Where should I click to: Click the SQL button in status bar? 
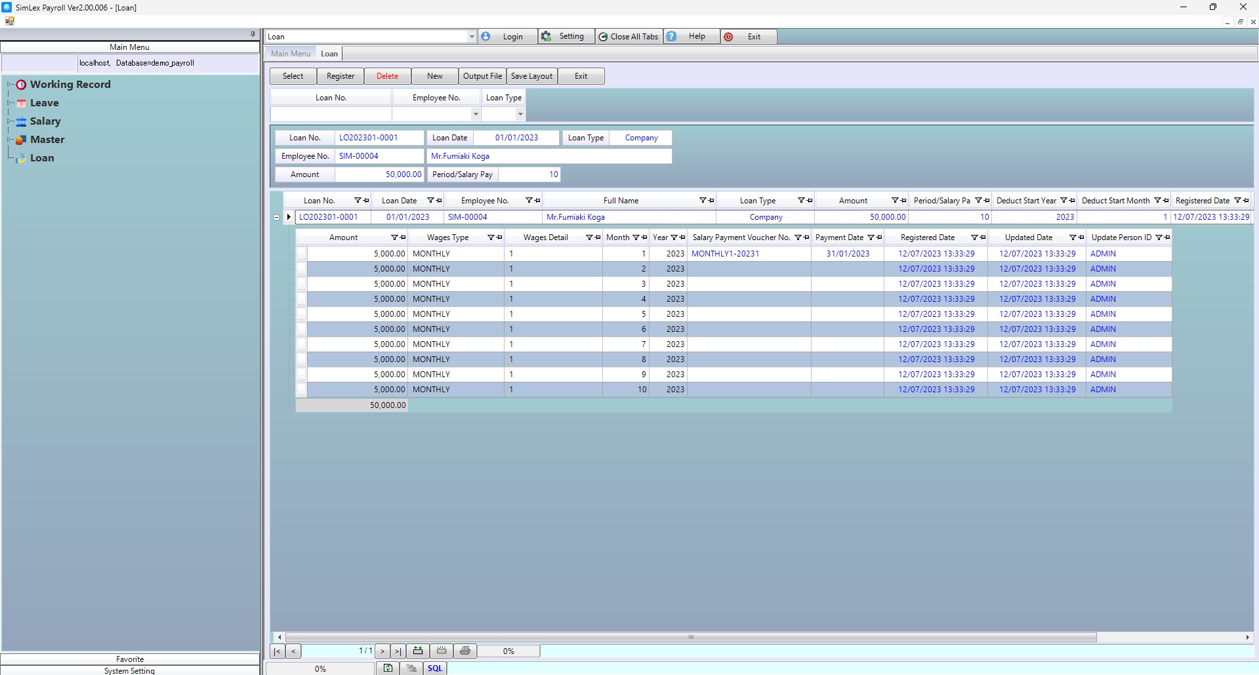pyautogui.click(x=435, y=668)
